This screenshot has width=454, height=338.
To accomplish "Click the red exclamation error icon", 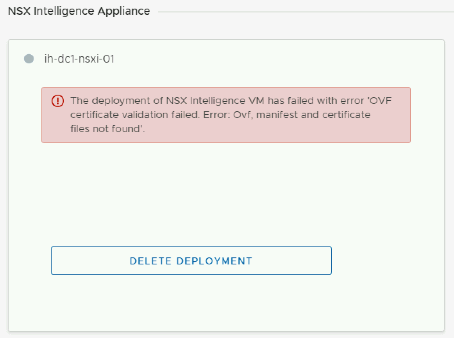I will (57, 101).
